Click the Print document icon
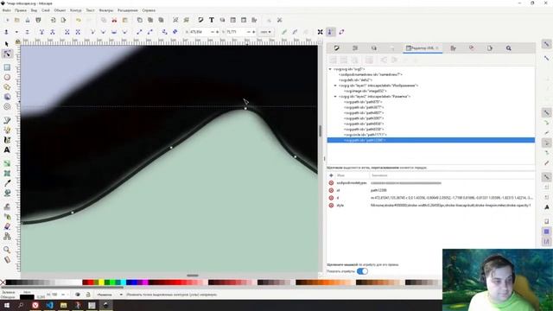 pyautogui.click(x=38, y=21)
